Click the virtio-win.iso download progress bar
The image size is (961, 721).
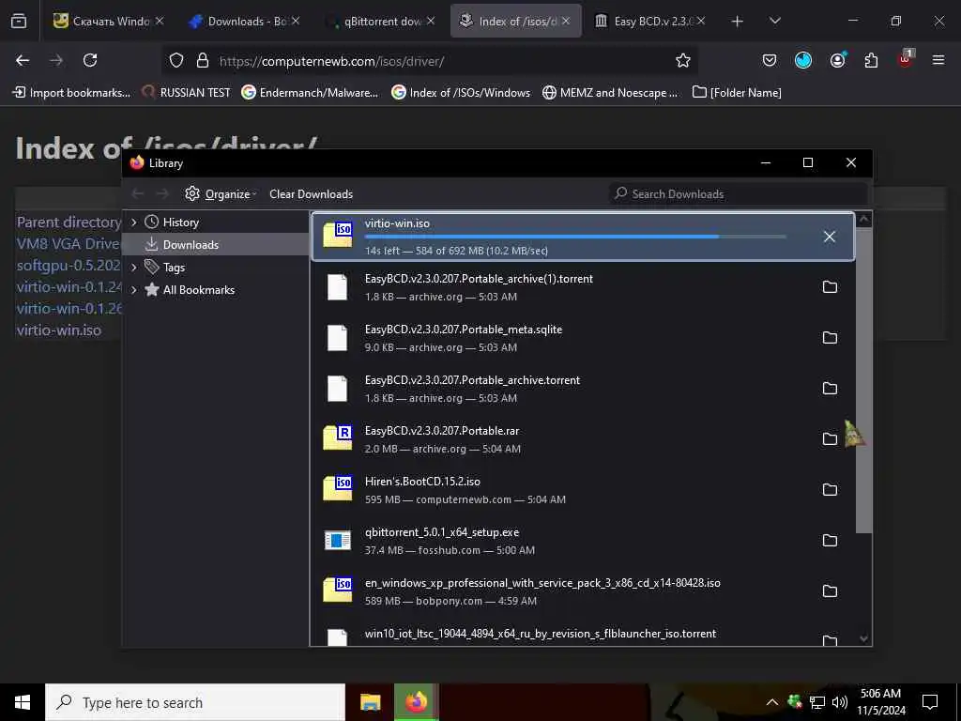click(575, 237)
